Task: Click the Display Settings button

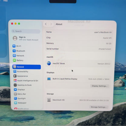Action: coord(100,86)
